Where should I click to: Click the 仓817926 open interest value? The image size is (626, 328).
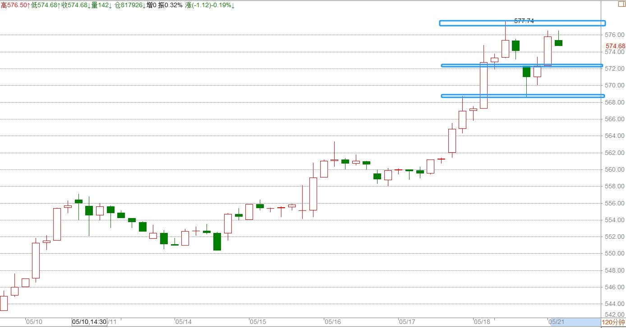[x=130, y=5]
